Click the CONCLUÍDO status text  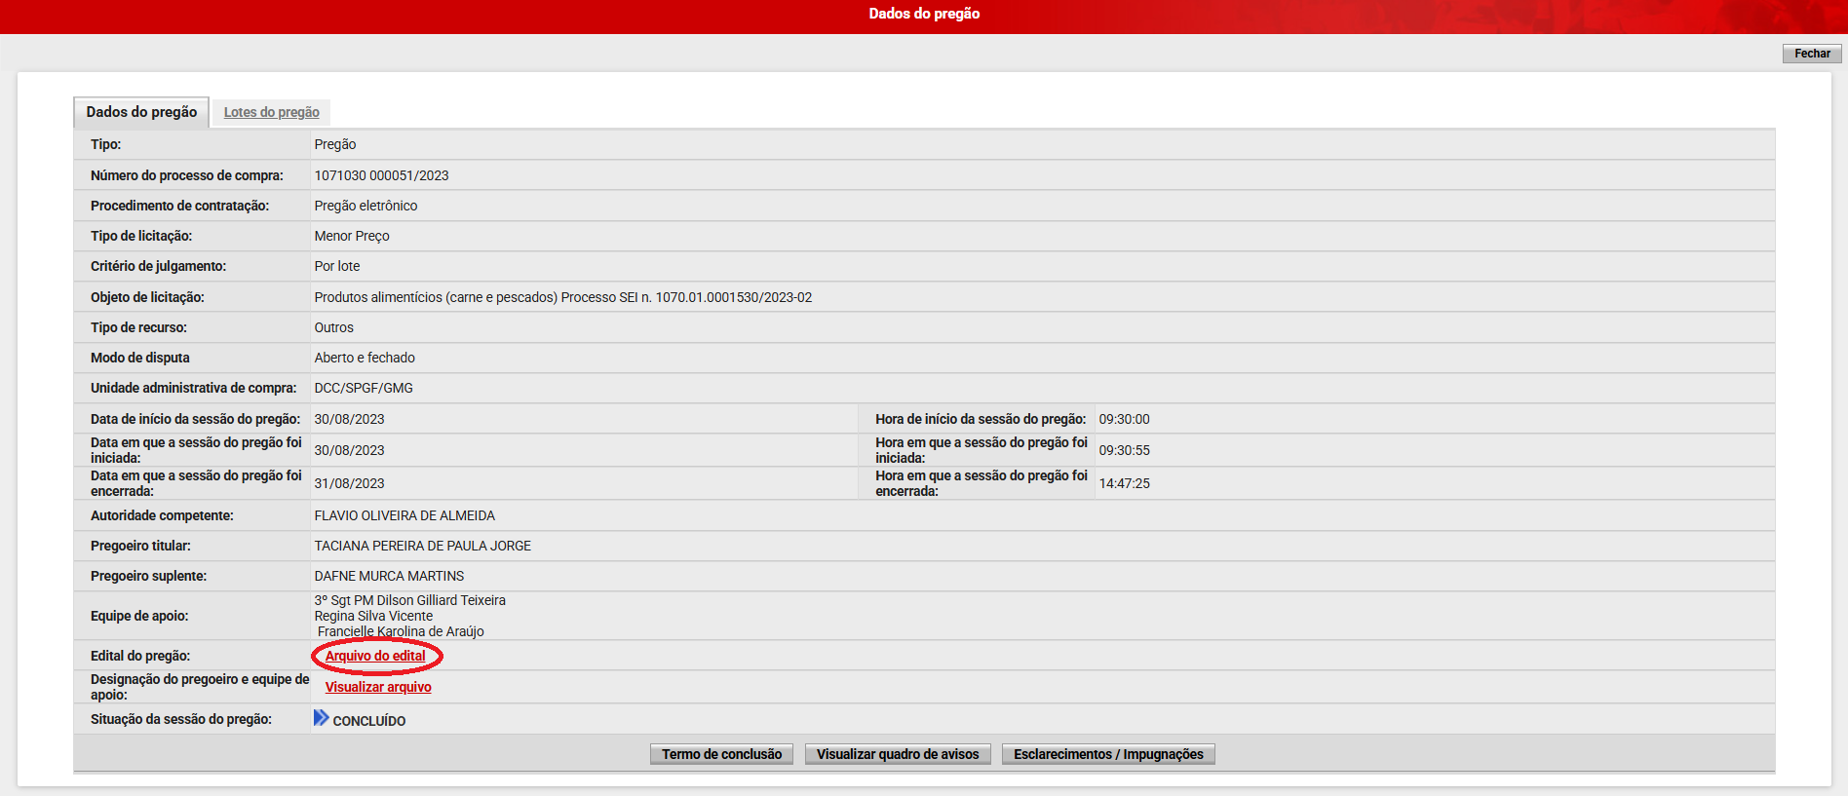[x=369, y=721]
